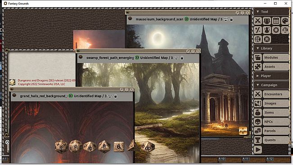Pick the d8 die
The width and height of the screenshot is (293, 165).
[104, 147]
